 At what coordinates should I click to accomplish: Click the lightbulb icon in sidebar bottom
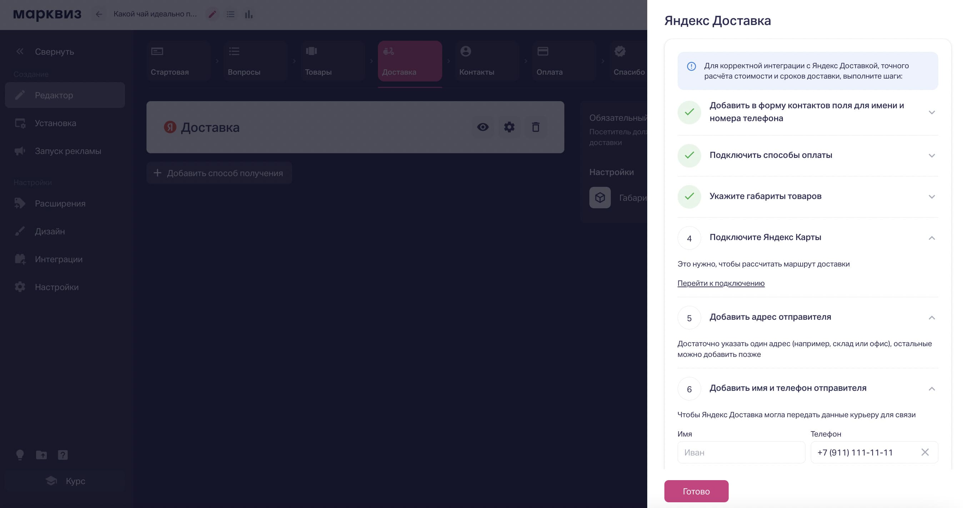click(20, 454)
